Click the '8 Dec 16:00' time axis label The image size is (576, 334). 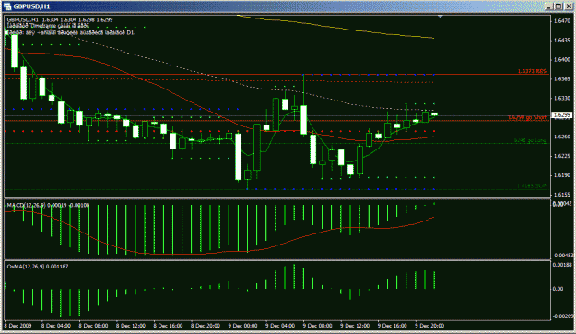168,326
